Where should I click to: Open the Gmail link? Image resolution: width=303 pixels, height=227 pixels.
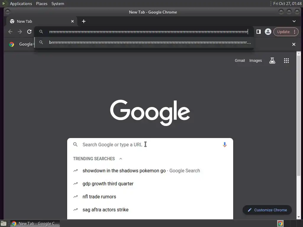(240, 60)
